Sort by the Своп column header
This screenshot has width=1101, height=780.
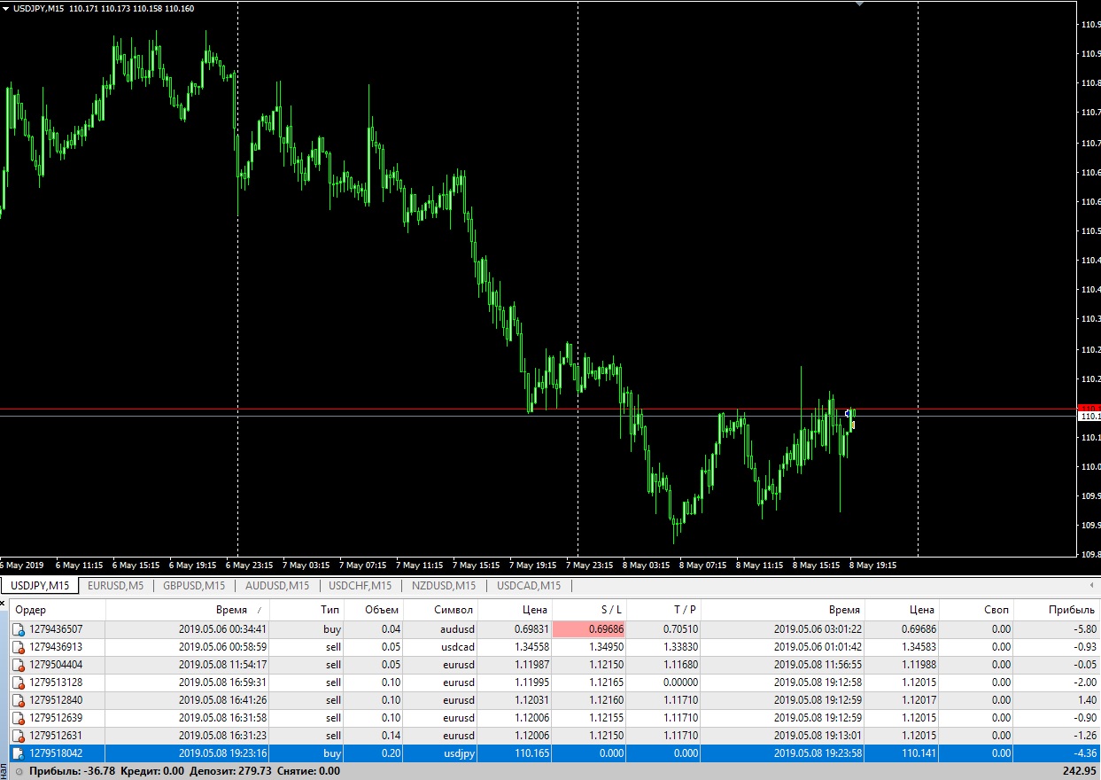(x=975, y=610)
